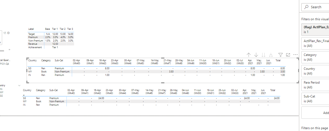Click the Jun, 2021 header in upper matrix
329x131 pixels.
pyautogui.click(x=269, y=62)
